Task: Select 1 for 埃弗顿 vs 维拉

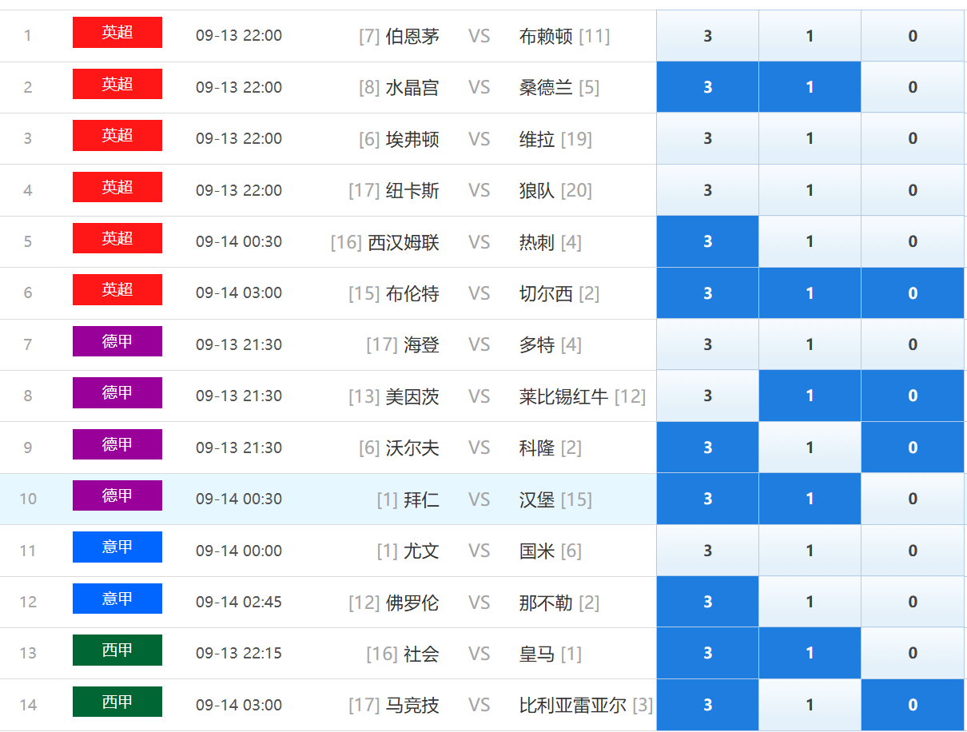Action: coord(810,139)
